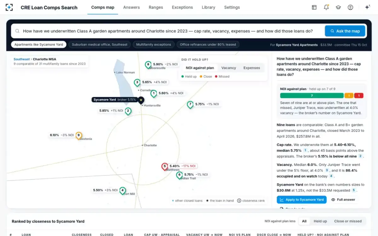Viewport: 378px width, 236px height.
Task: Click the Ask the map button
Action: coord(345,31)
